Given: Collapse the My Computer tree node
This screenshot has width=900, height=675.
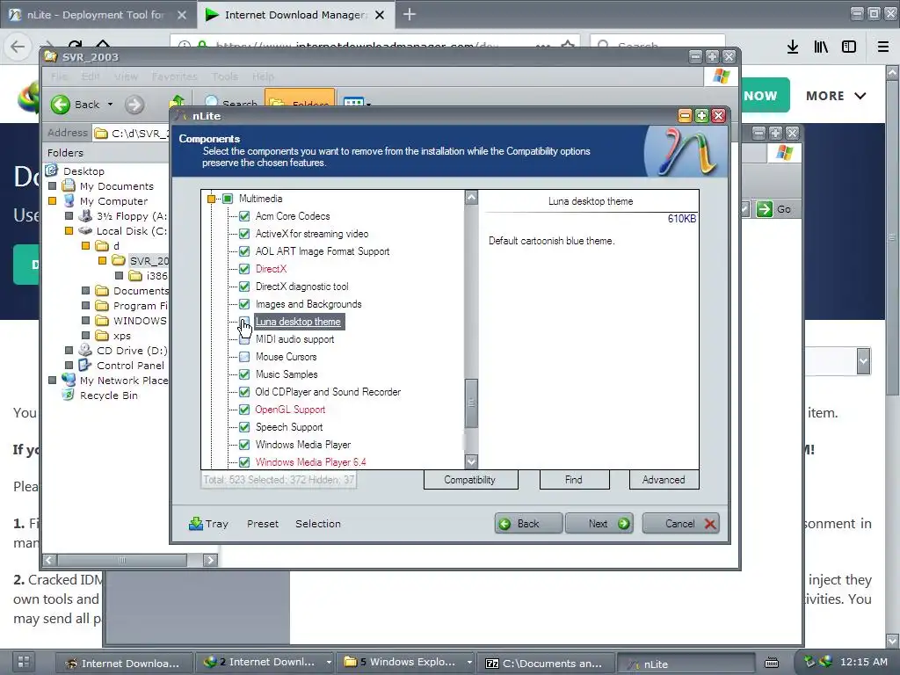Looking at the screenshot, I should point(52,201).
